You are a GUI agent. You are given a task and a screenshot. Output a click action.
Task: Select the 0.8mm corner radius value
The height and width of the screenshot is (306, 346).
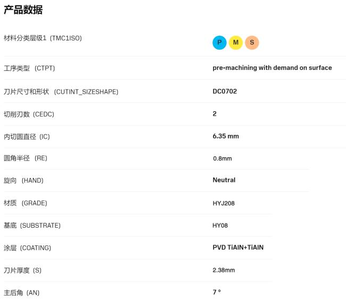(223, 158)
